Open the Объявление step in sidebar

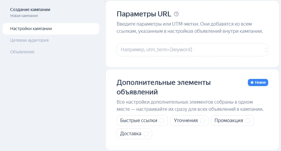pos(22,52)
